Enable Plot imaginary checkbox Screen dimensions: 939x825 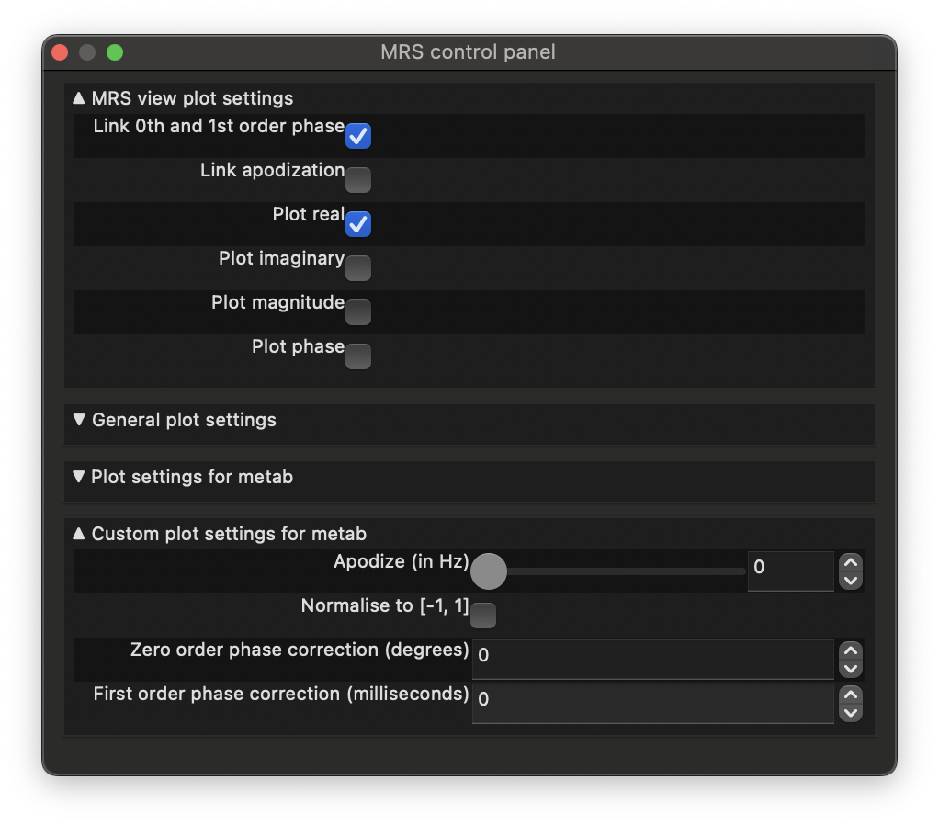click(357, 268)
